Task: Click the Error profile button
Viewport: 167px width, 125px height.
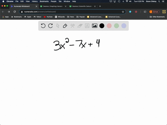Action: click(x=154, y=12)
